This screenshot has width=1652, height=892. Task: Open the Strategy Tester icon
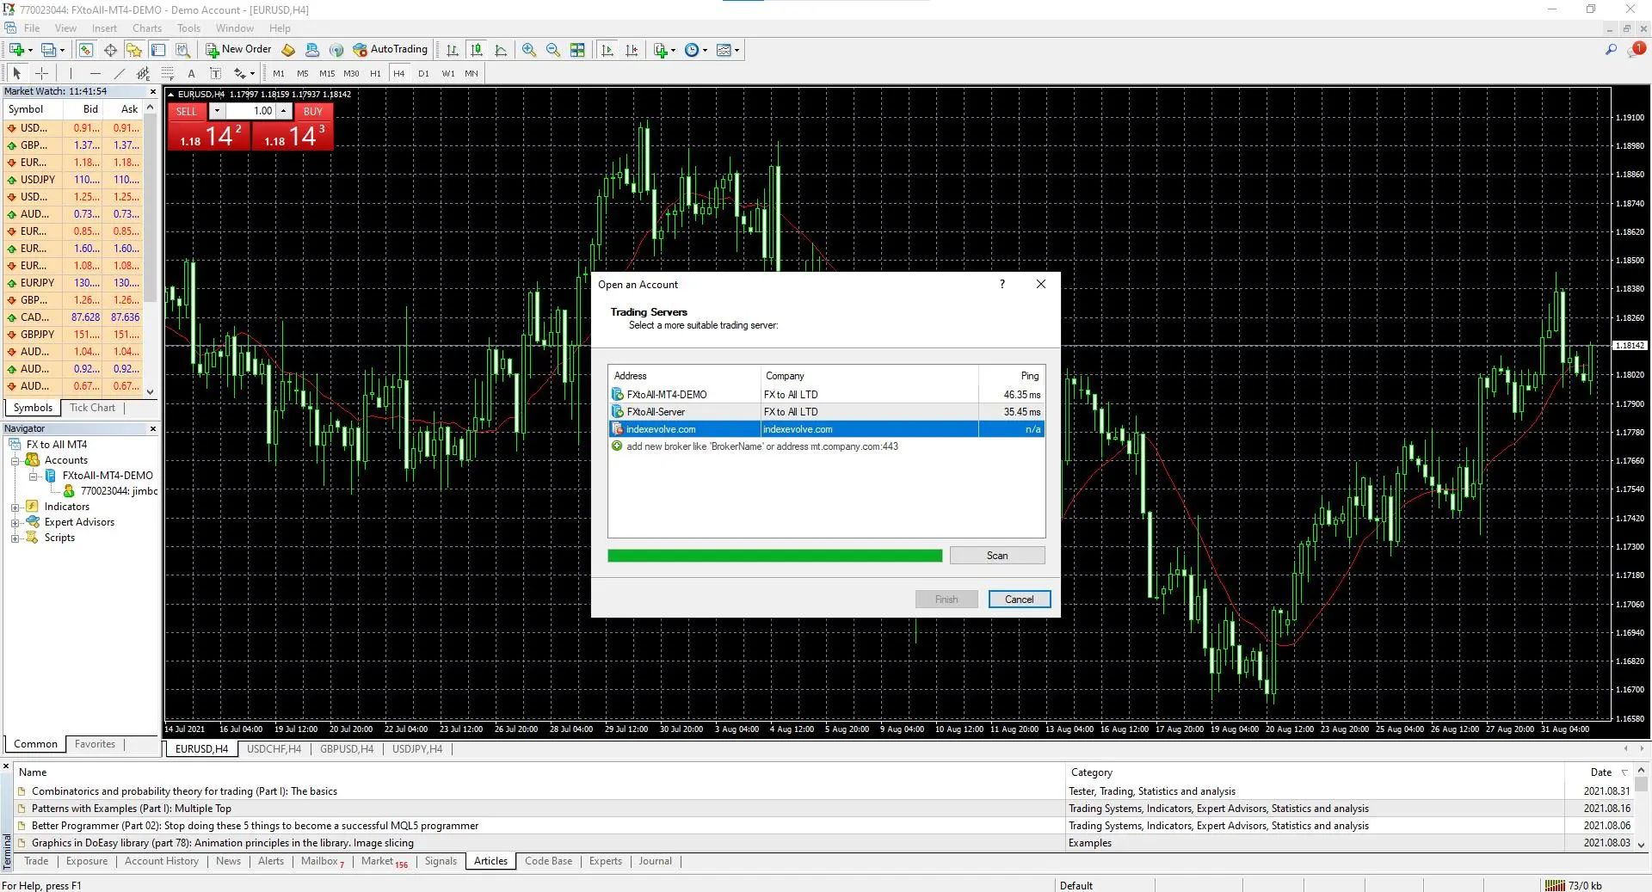coord(182,50)
